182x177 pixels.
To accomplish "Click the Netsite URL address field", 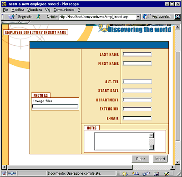I will pyautogui.click(x=97, y=17).
